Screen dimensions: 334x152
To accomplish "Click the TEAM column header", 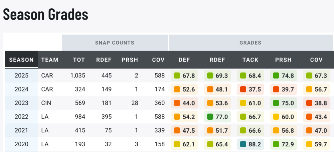I will pos(50,60).
